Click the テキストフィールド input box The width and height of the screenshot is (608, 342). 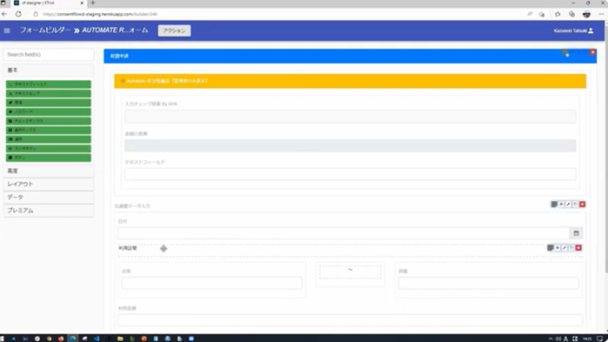(x=350, y=174)
